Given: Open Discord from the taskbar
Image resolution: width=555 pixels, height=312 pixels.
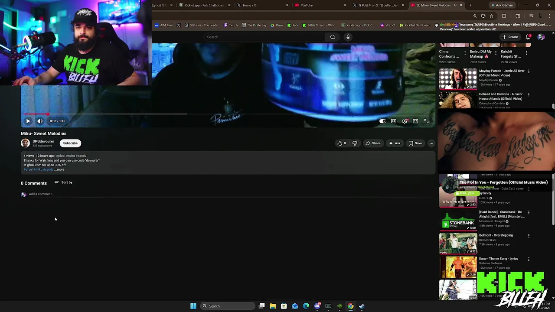Looking at the screenshot, I should (x=317, y=306).
